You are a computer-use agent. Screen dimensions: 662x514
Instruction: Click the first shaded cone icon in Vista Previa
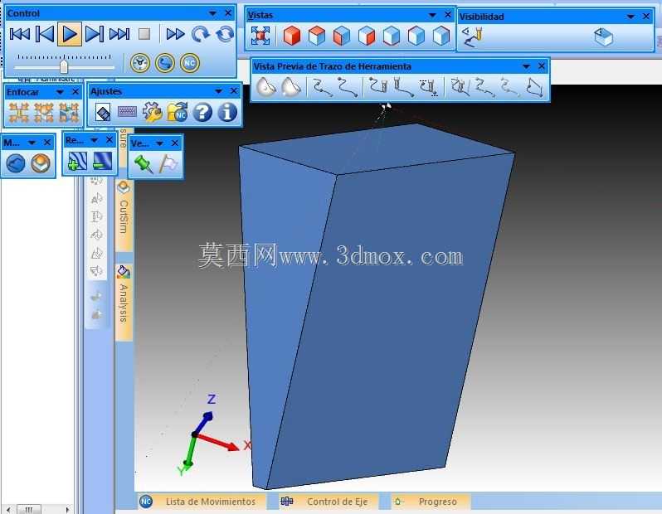(x=266, y=87)
